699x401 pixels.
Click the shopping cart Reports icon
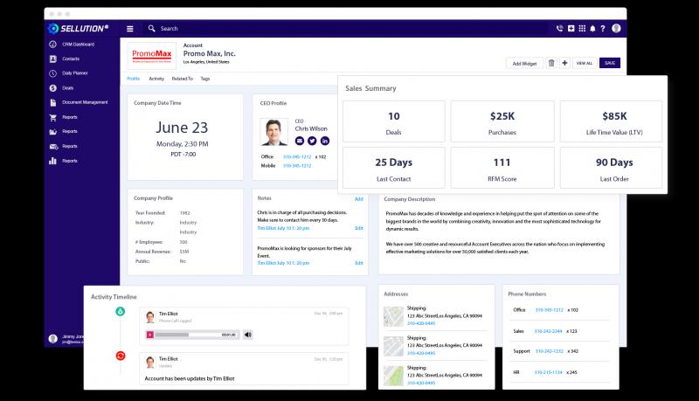click(x=52, y=117)
